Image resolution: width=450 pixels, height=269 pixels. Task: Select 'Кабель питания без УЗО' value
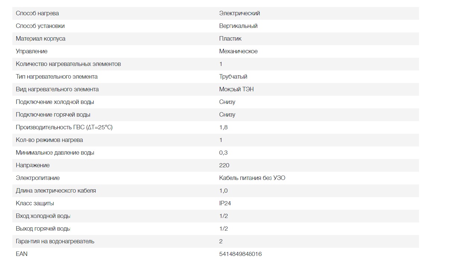pyautogui.click(x=252, y=178)
